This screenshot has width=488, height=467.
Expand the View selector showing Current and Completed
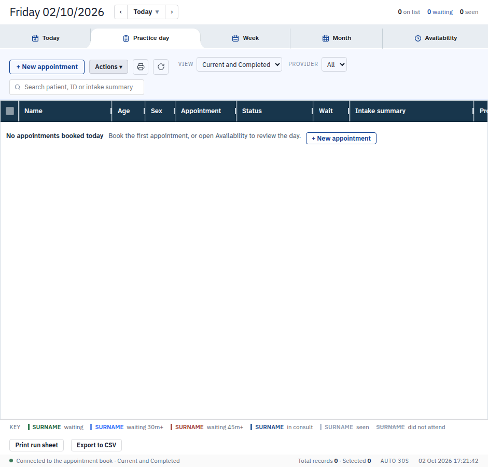pyautogui.click(x=239, y=64)
